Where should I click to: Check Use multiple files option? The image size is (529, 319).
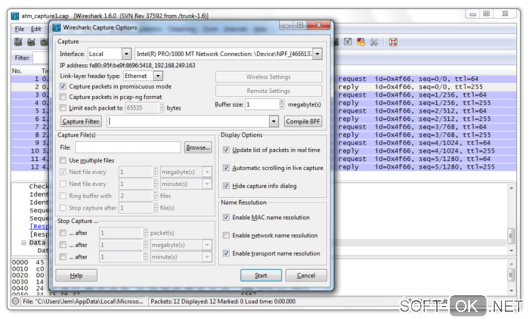click(63, 160)
